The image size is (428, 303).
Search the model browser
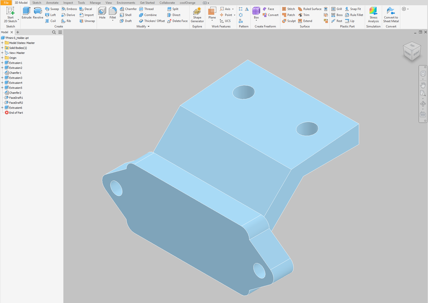point(54,32)
